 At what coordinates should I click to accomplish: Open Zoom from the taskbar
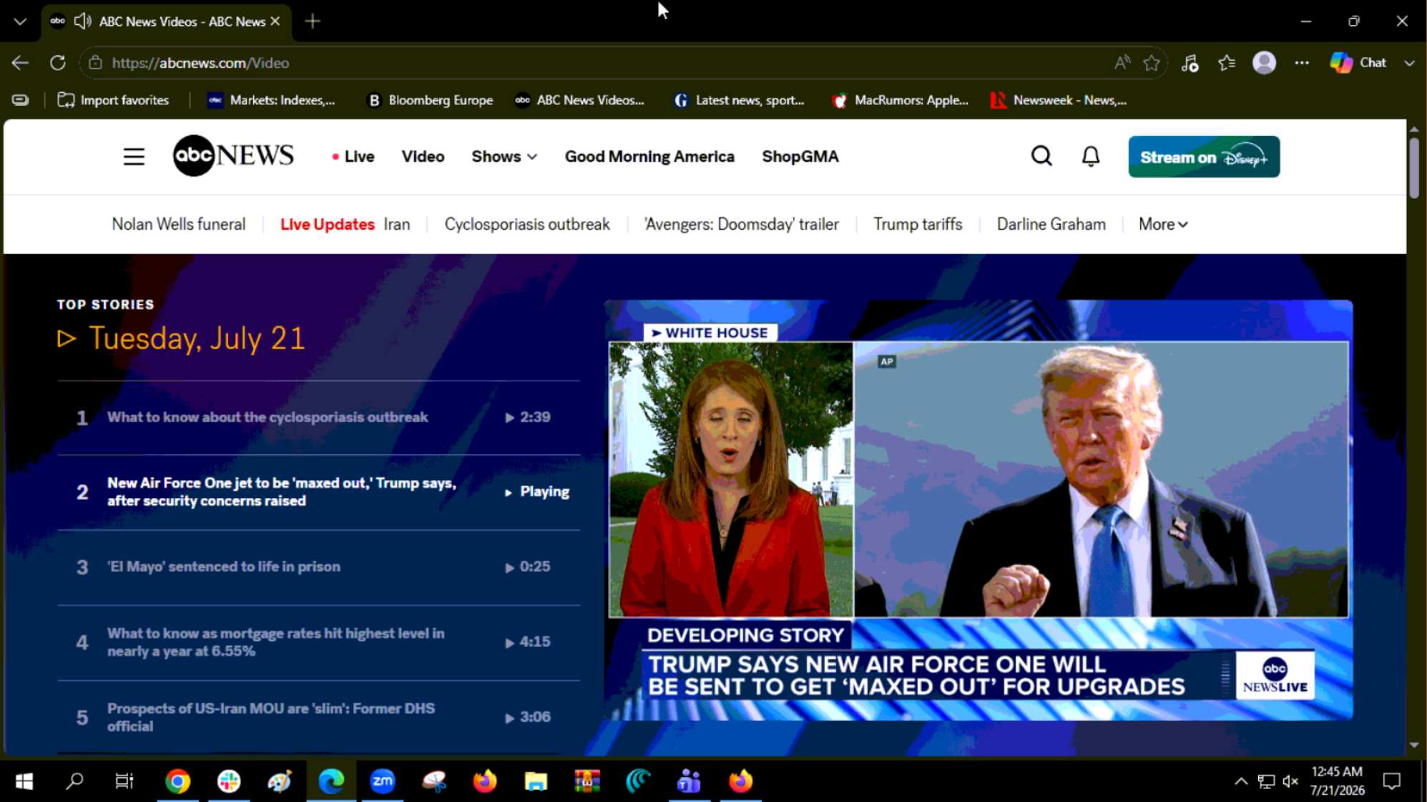click(x=383, y=781)
